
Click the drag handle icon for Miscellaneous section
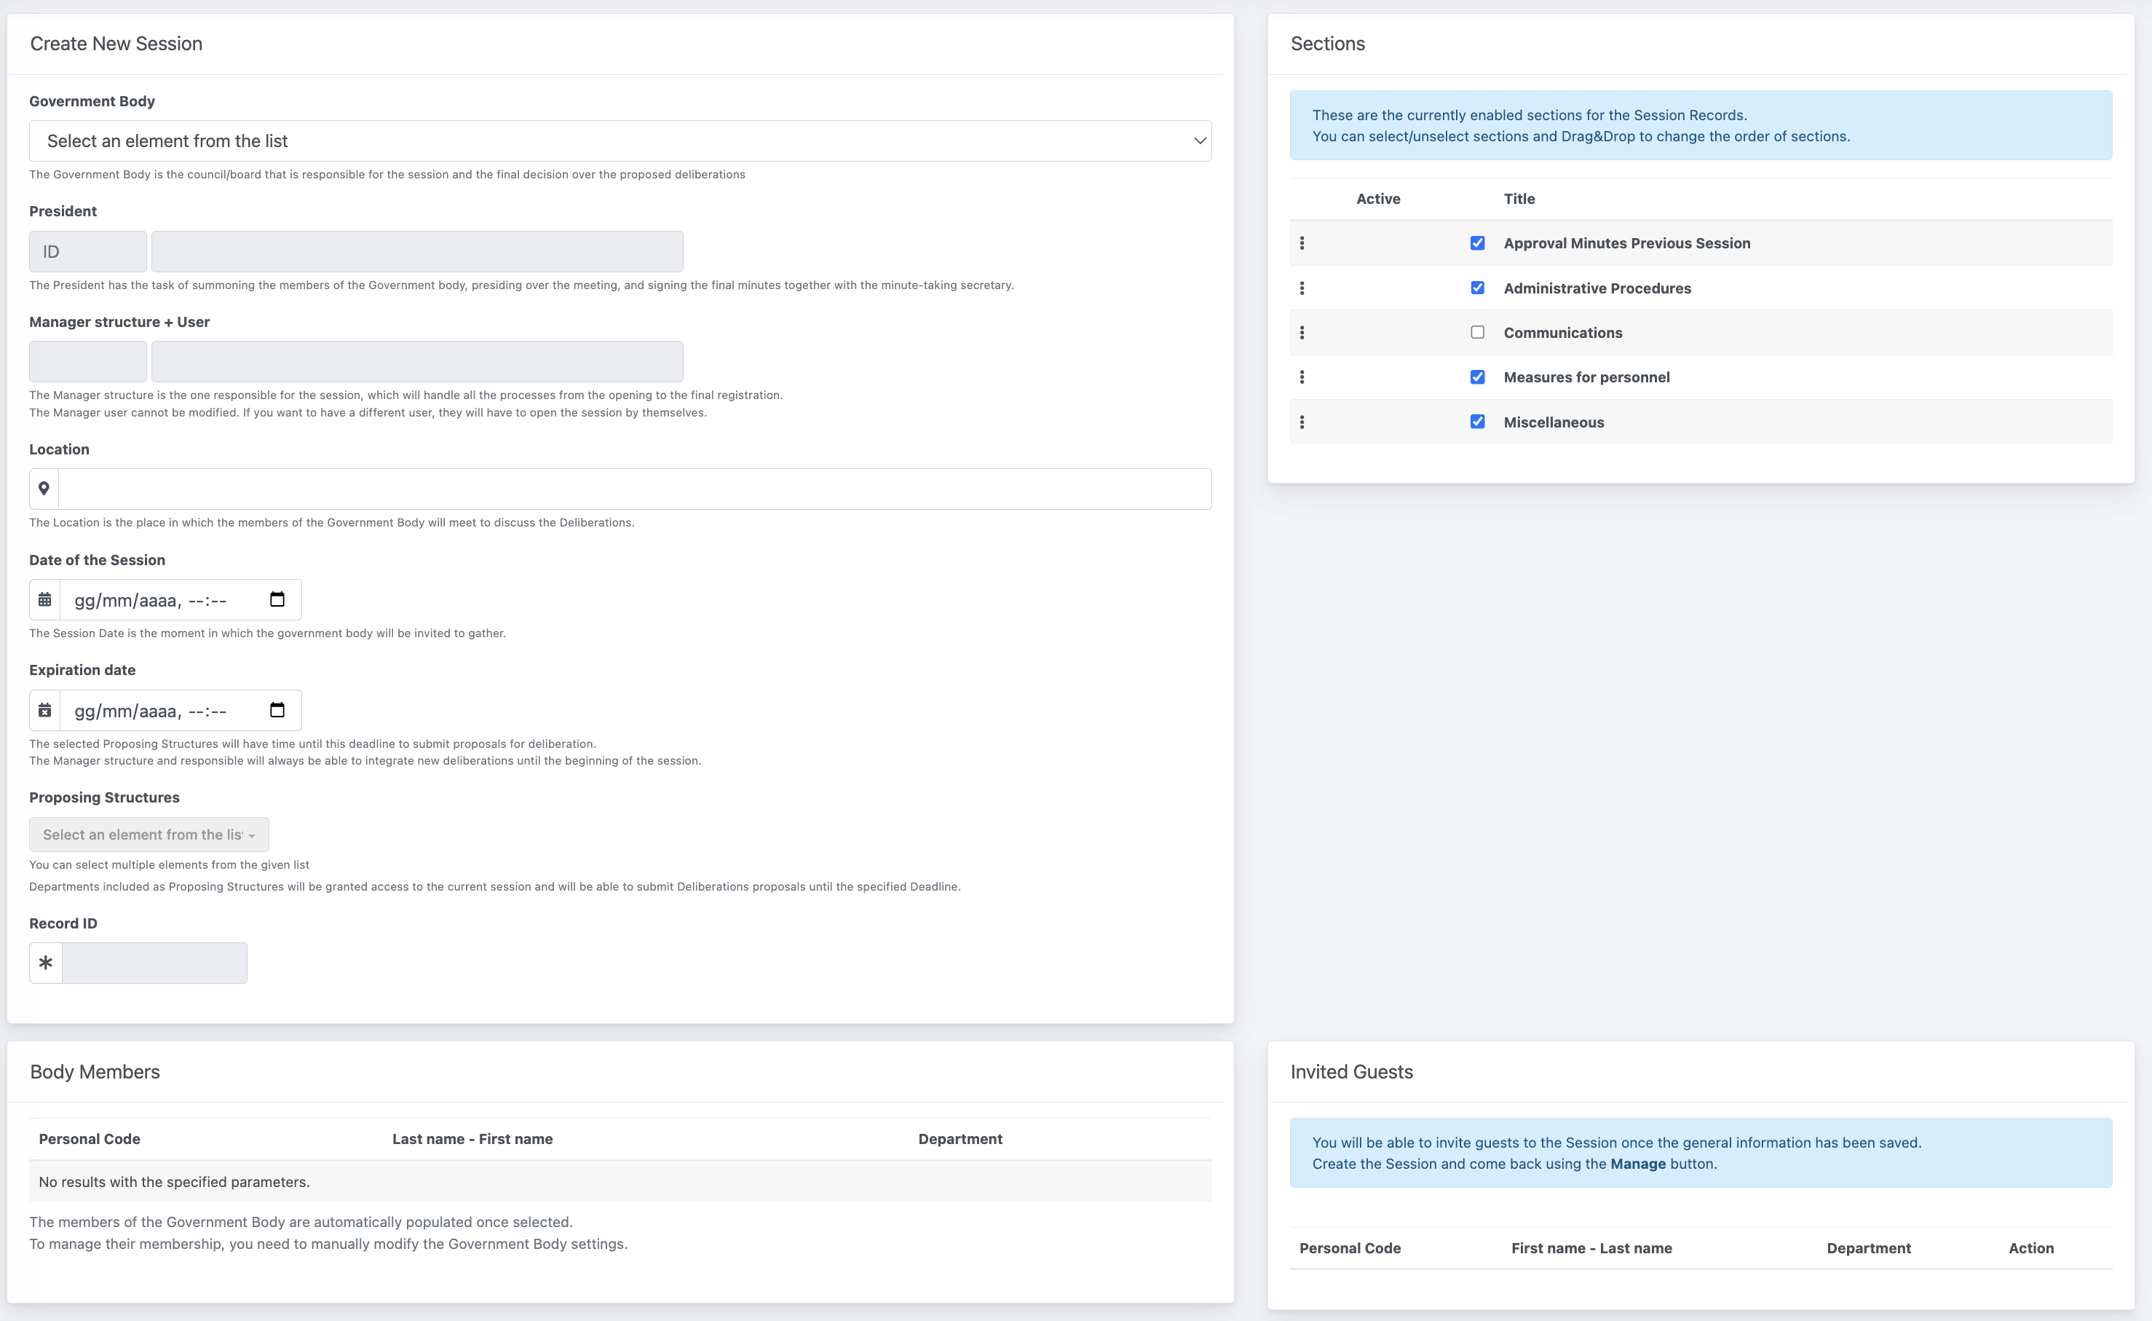[x=1302, y=422]
